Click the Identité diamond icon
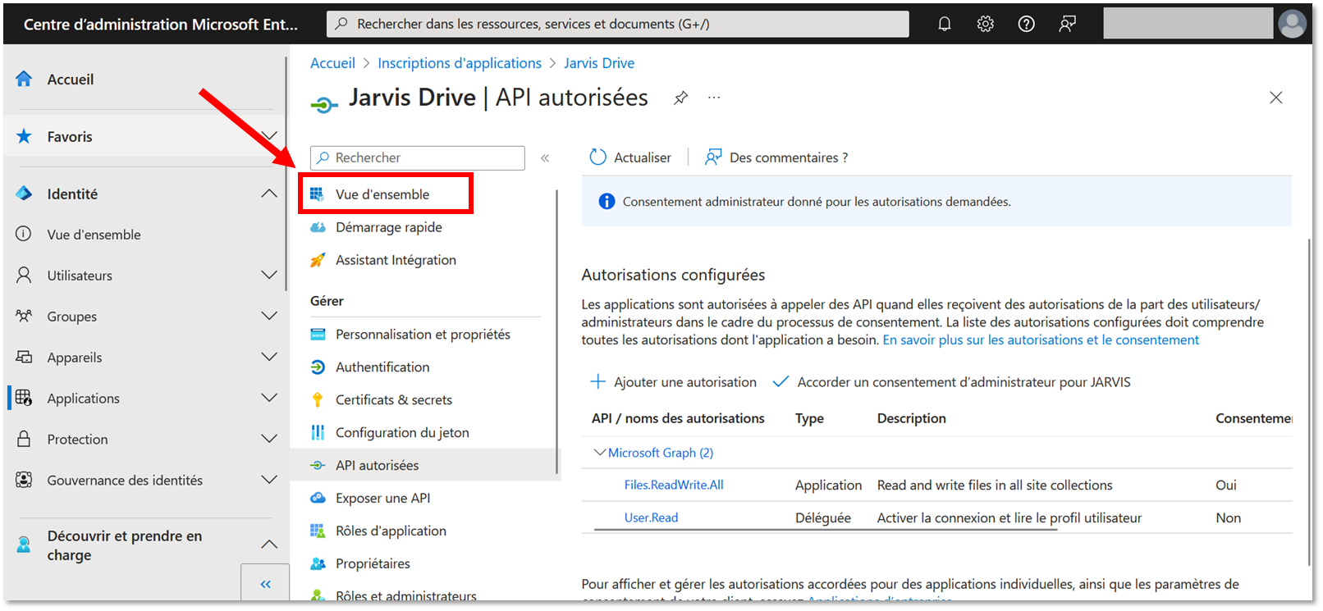This screenshot has width=1323, height=611. coord(24,194)
